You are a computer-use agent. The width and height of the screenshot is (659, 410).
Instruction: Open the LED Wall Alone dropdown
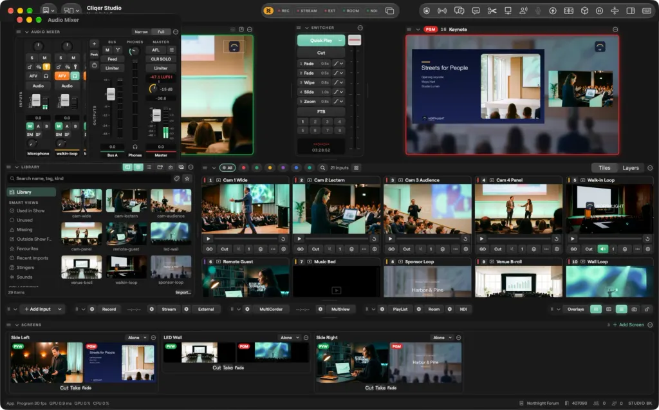pyautogui.click(x=290, y=338)
